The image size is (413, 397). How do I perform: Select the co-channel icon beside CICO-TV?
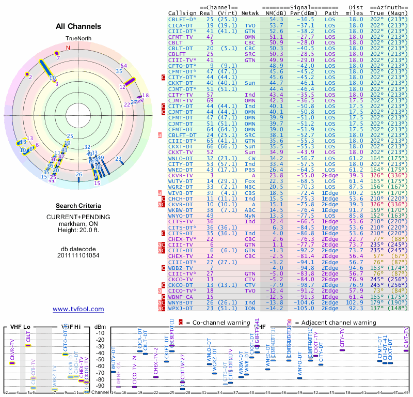(x=164, y=291)
